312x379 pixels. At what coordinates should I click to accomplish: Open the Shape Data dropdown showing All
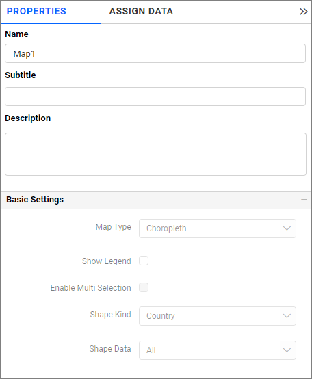tap(218, 350)
